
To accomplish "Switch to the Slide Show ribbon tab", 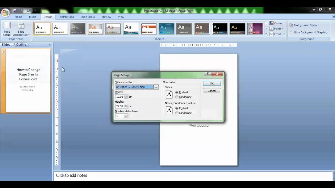I will click(x=88, y=17).
